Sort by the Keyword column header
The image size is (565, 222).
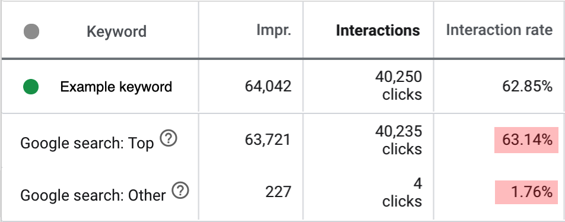pos(116,31)
